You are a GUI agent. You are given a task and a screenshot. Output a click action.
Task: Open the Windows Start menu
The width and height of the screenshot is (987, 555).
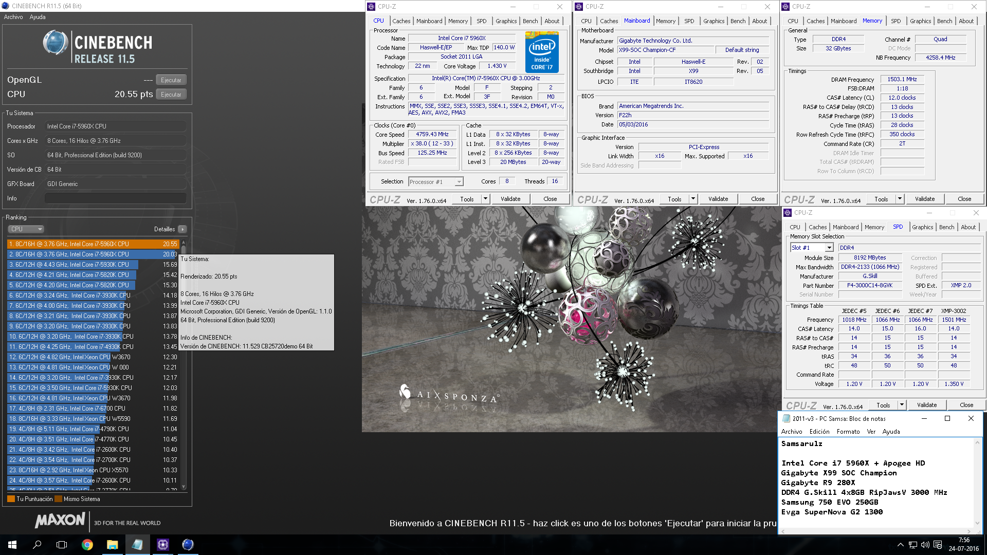coord(12,545)
